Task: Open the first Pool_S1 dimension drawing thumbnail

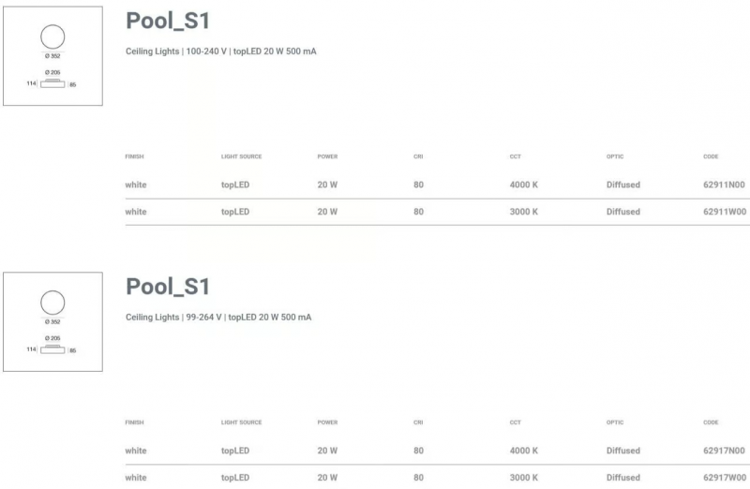Action: 52,56
